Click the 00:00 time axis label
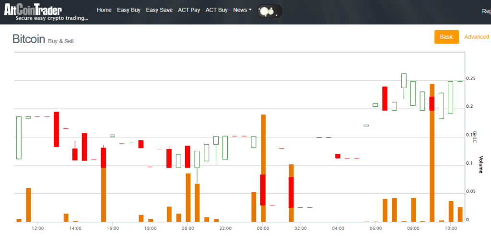The image size is (491, 237). (x=263, y=228)
